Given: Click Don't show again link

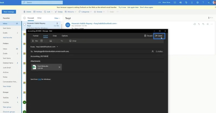Looking at the screenshot, I should coord(146,7).
